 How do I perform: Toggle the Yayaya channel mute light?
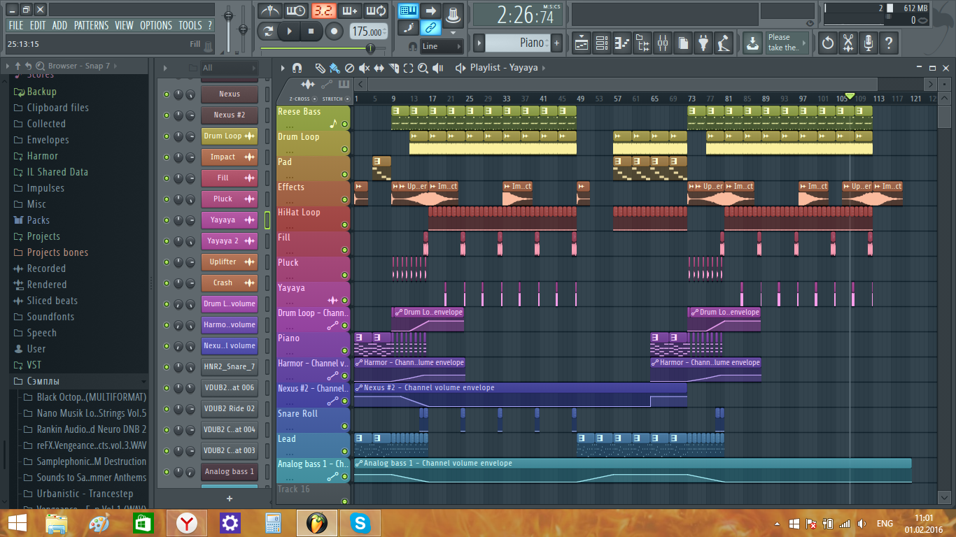click(167, 220)
